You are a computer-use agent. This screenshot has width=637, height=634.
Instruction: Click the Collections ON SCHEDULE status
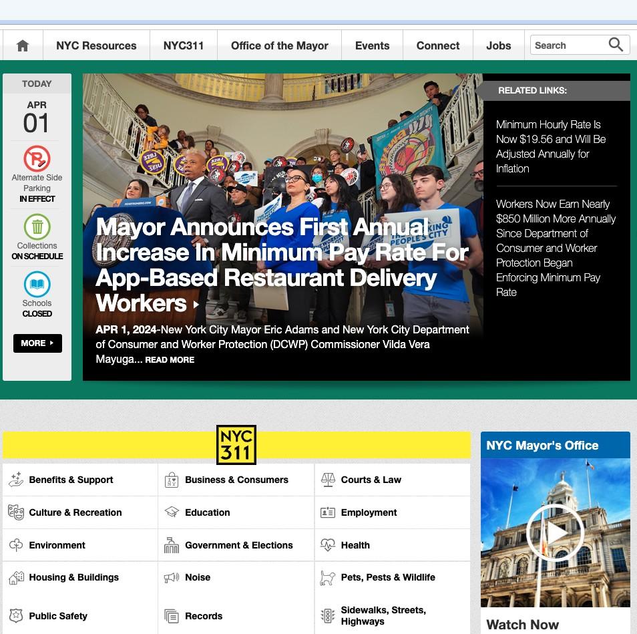37,256
